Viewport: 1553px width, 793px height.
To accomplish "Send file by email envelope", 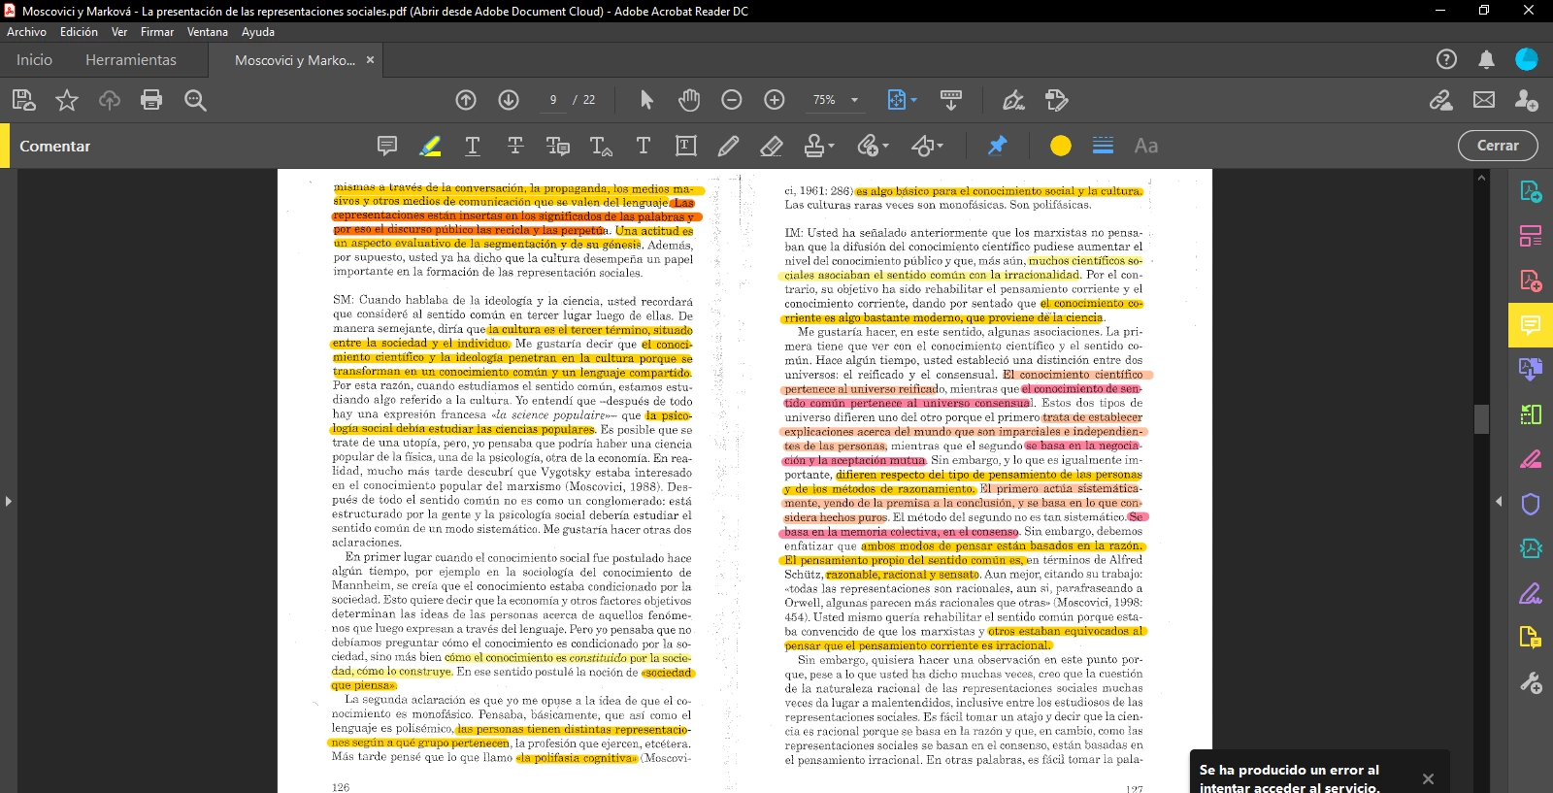I will [1484, 99].
